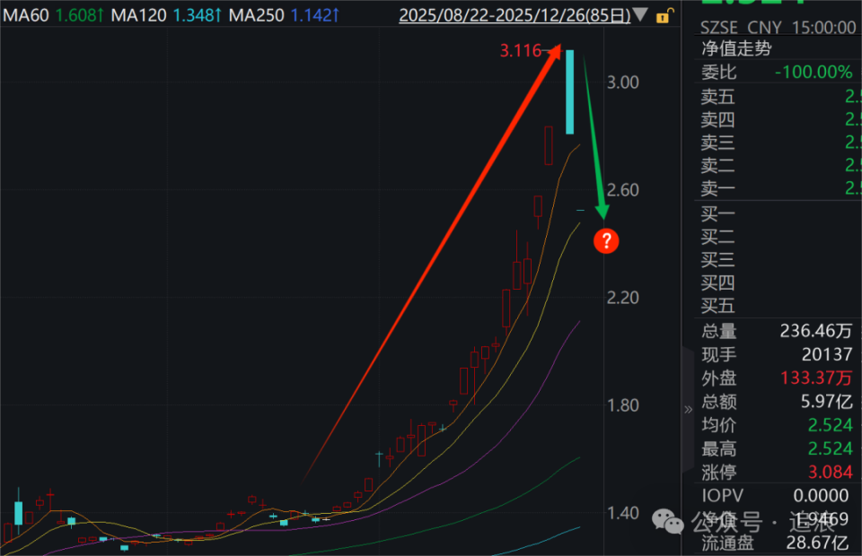Select the MA250 indicator label

pyautogui.click(x=256, y=15)
